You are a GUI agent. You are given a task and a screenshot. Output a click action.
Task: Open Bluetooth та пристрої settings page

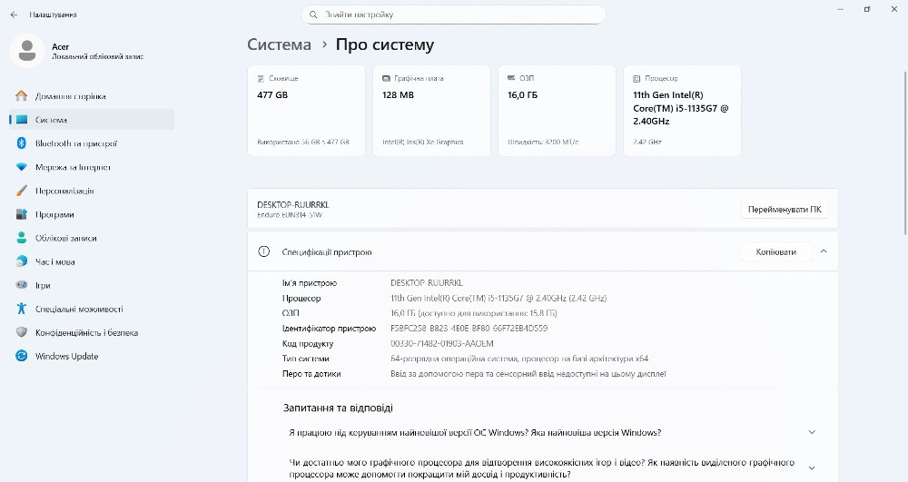(92, 143)
